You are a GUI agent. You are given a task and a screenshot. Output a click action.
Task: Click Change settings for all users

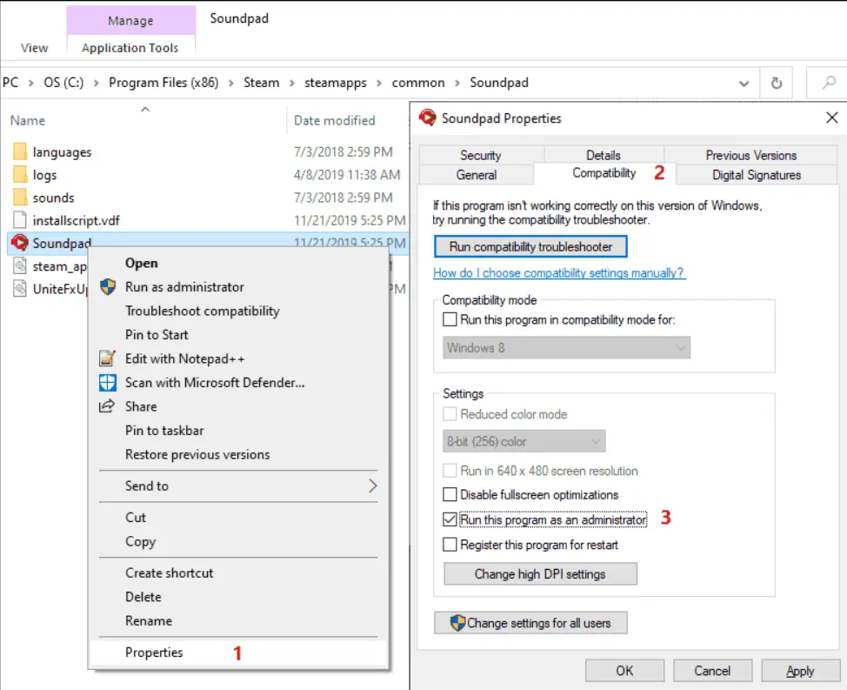pos(530,622)
